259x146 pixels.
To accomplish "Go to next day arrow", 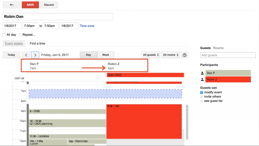I will click(x=35, y=55).
